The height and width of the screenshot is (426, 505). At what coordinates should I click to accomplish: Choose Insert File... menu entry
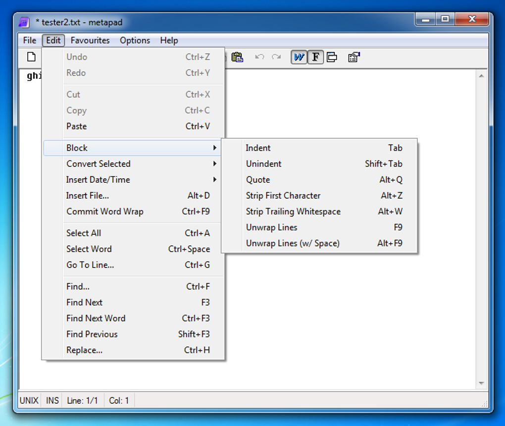(133, 195)
